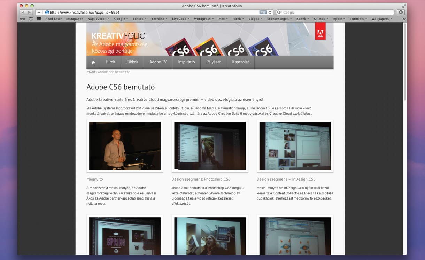Add a bookmark with the plus button
This screenshot has width=425, height=260.
39,12
